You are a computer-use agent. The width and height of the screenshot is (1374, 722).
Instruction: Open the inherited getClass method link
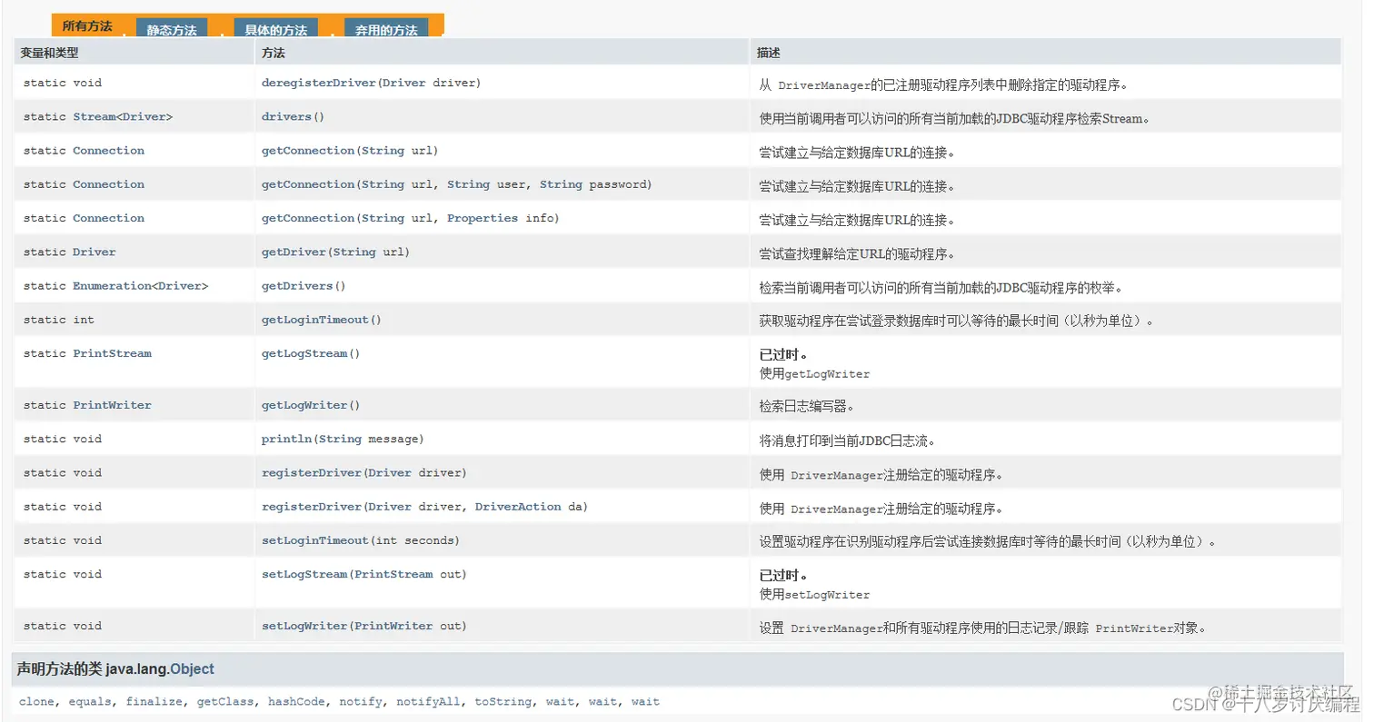pyautogui.click(x=225, y=702)
